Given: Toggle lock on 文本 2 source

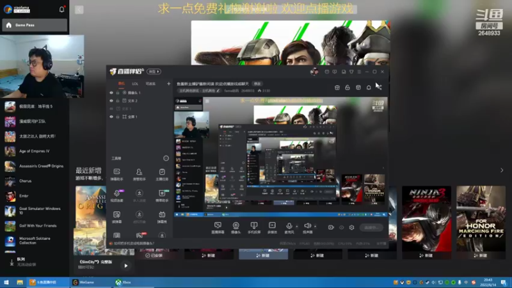Looking at the screenshot, I should [x=118, y=100].
